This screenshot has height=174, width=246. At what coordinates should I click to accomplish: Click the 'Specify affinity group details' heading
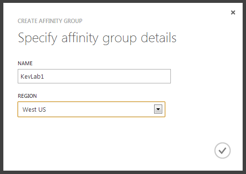pyautogui.click(x=97, y=38)
